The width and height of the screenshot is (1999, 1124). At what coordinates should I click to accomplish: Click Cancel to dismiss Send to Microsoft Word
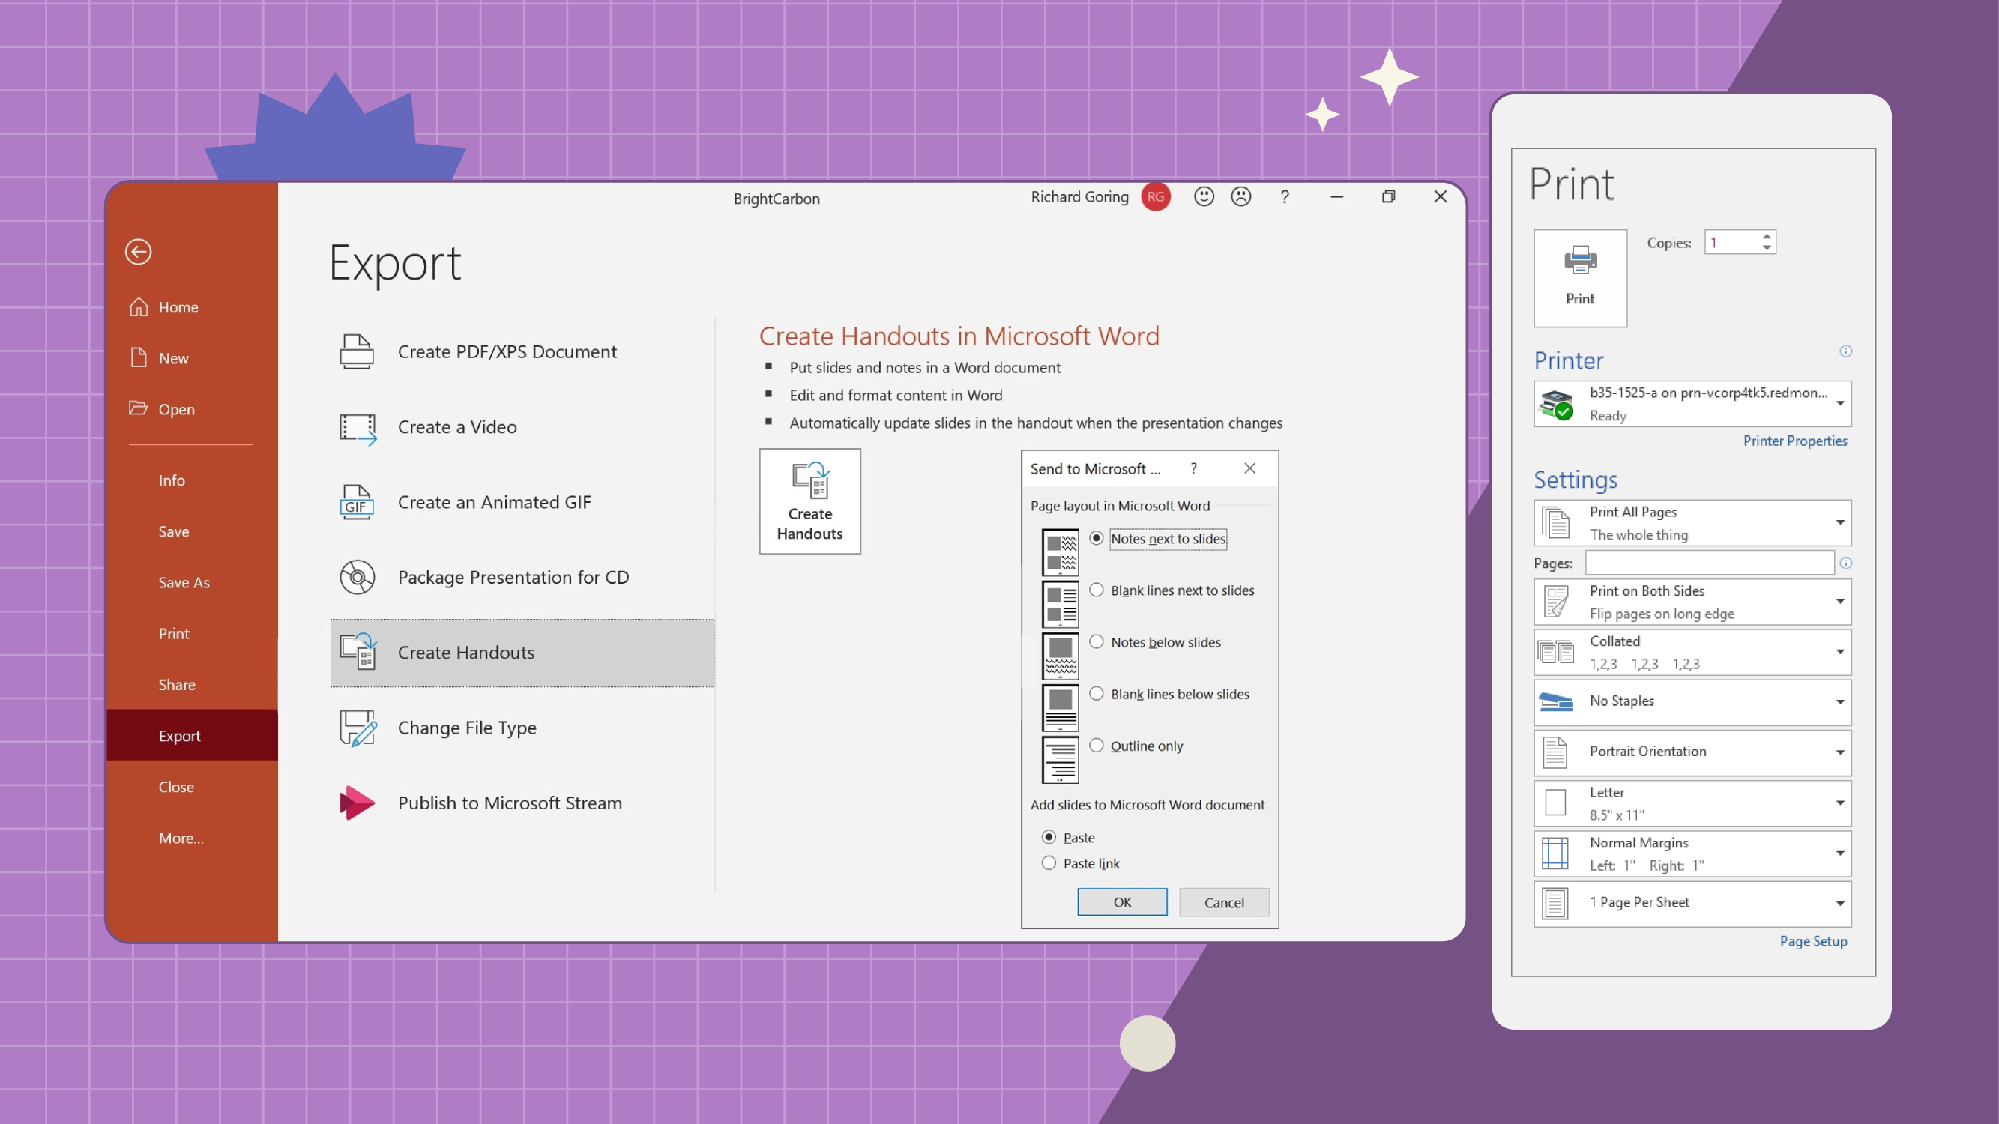1223,901
